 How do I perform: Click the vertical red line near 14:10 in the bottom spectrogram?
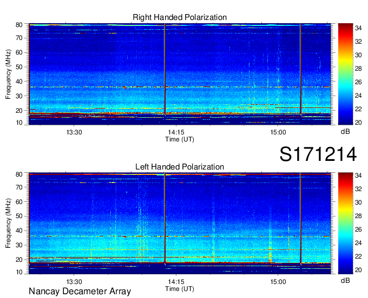(x=165, y=218)
